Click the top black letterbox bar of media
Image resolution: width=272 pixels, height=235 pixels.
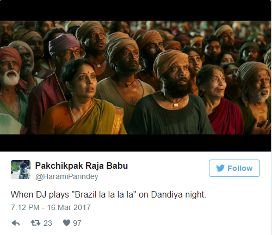[x=135, y=10]
